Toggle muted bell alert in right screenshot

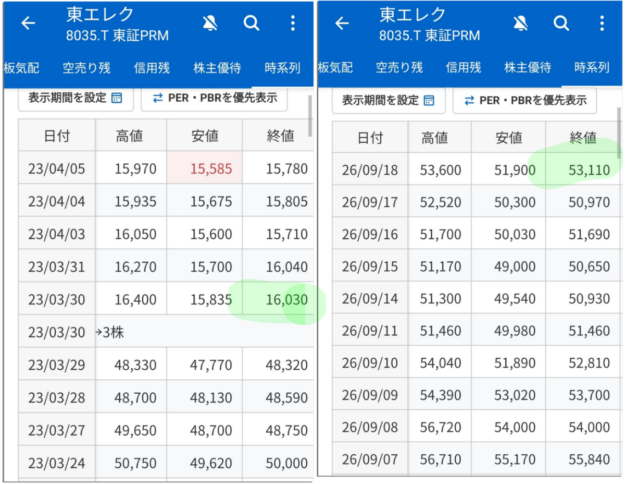520,23
